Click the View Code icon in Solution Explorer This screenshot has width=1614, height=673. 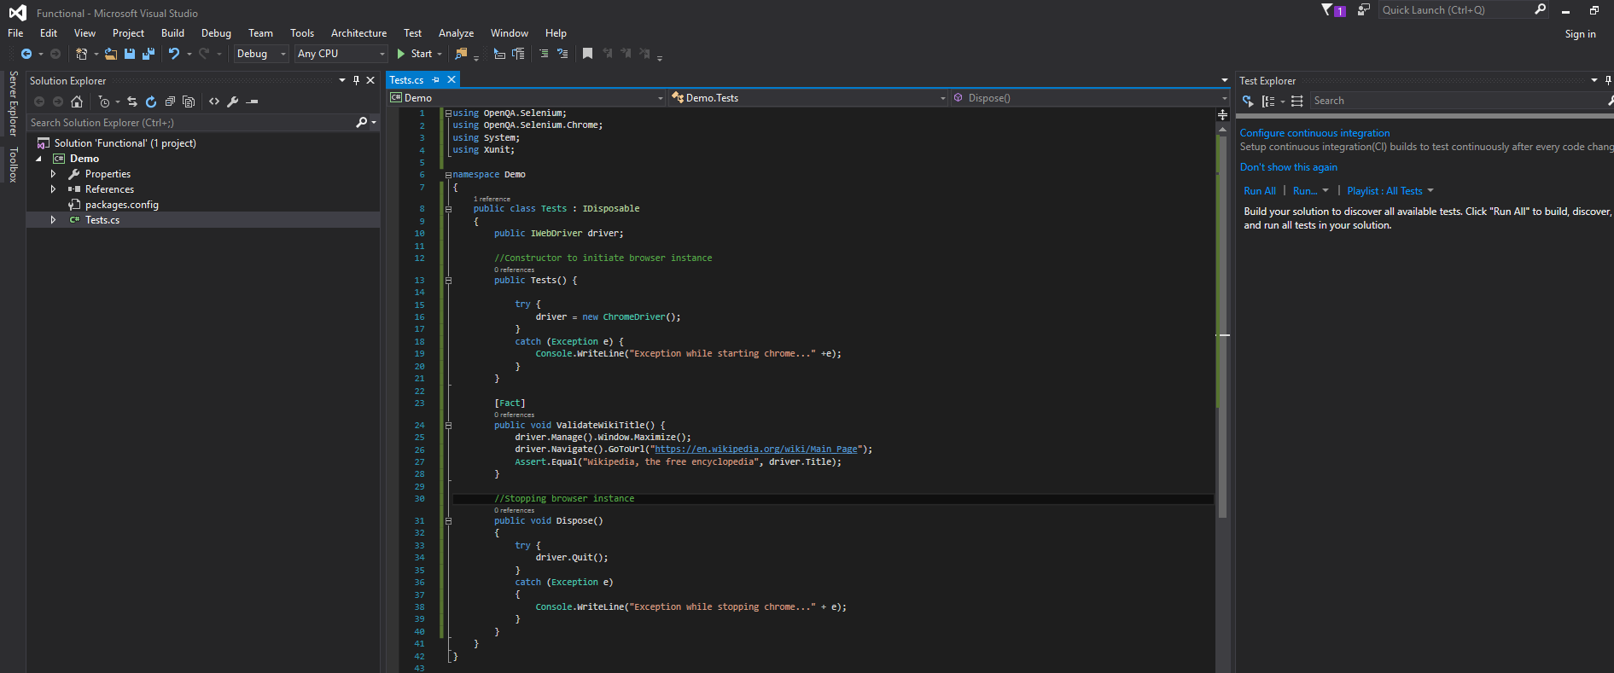214,102
